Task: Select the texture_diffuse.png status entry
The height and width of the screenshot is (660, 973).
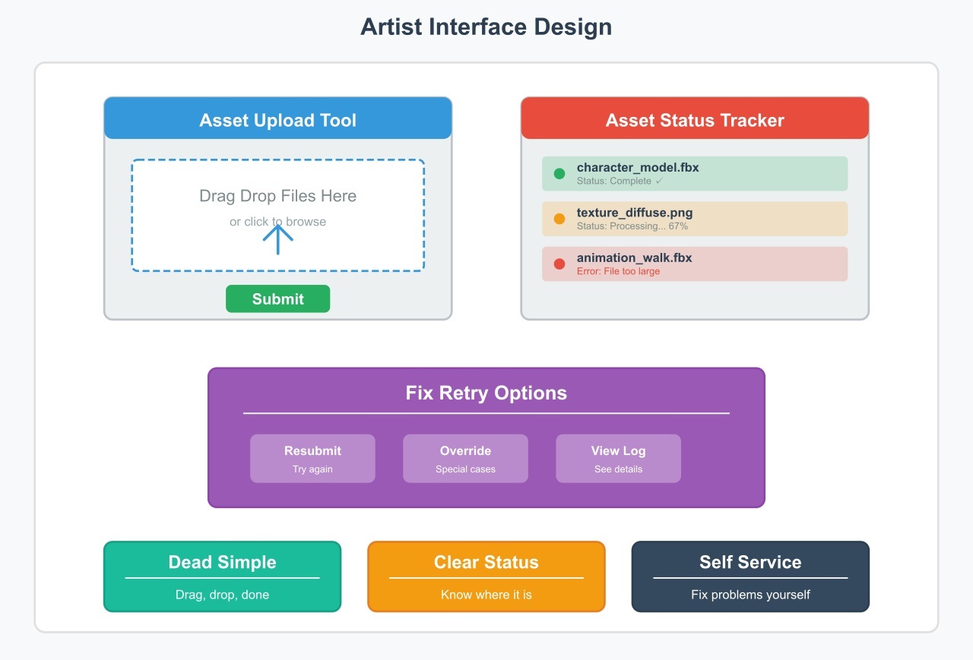Action: coord(694,218)
